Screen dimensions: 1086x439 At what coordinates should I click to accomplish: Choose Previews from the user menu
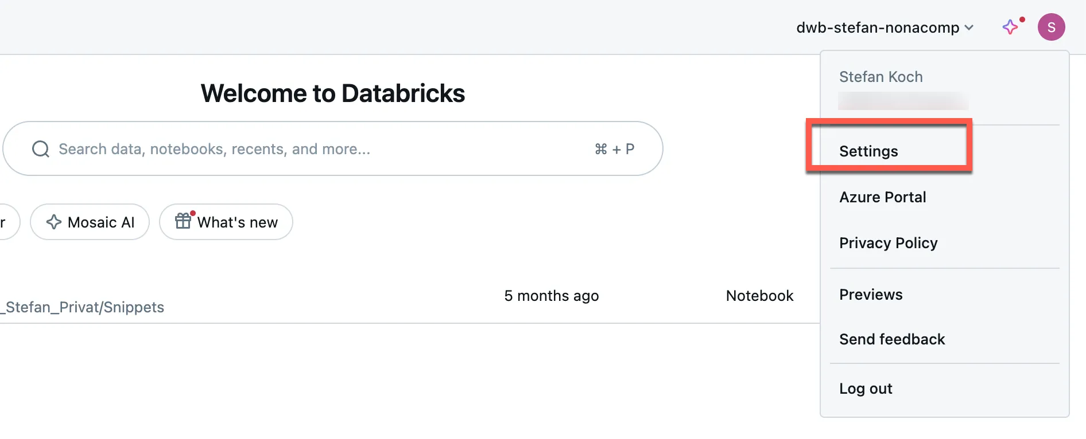(871, 295)
